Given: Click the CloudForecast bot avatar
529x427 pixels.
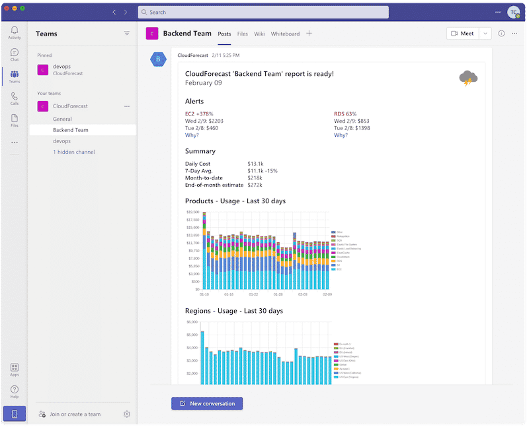Looking at the screenshot, I should click(x=158, y=59).
